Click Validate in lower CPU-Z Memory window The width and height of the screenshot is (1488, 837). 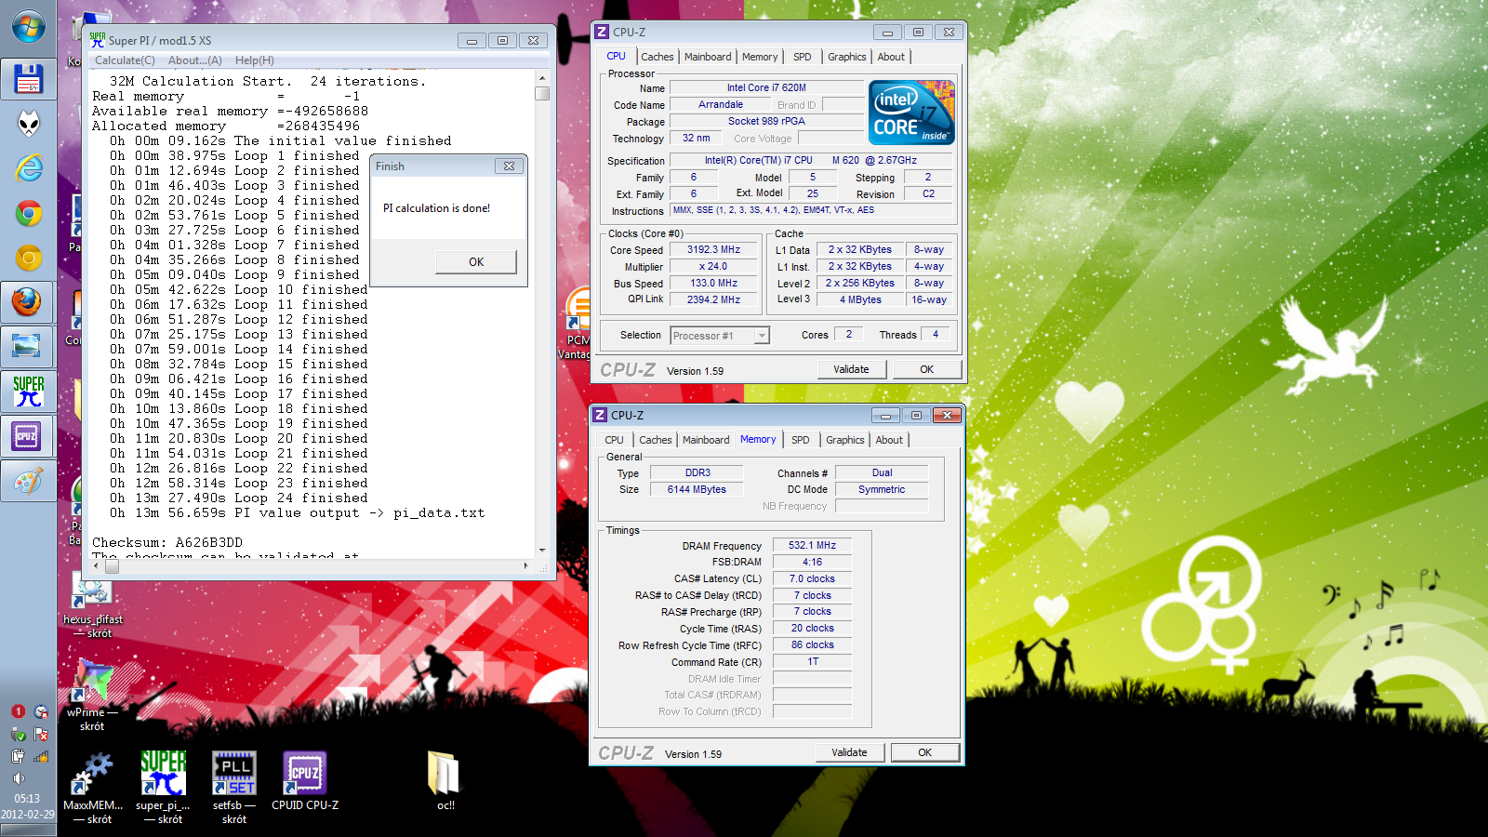[849, 752]
